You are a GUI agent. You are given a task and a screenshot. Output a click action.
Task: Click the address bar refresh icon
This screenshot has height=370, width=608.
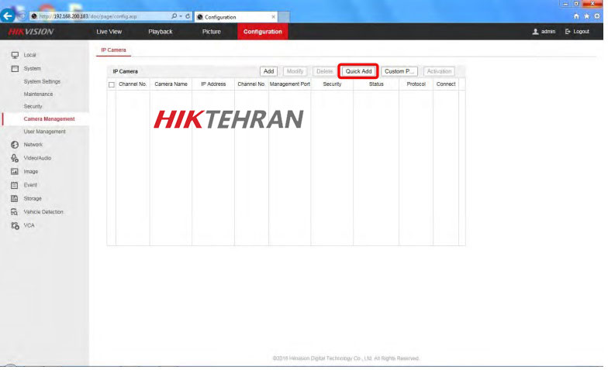pyautogui.click(x=188, y=16)
